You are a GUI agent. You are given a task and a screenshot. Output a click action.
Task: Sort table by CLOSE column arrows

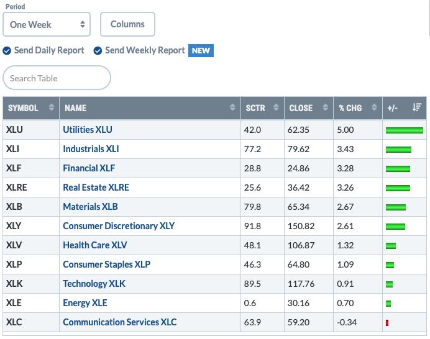pos(325,107)
